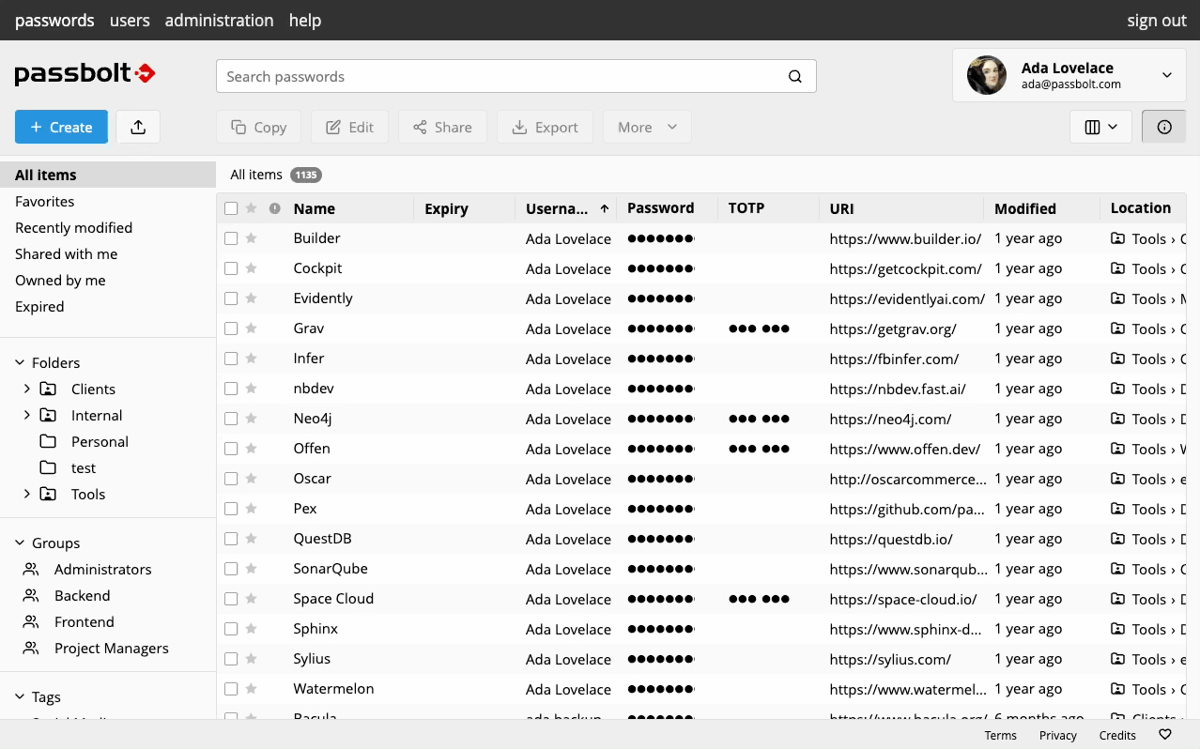The image size is (1200, 749).
Task: Reveal the Space Cloud TOTP code
Action: [759, 599]
